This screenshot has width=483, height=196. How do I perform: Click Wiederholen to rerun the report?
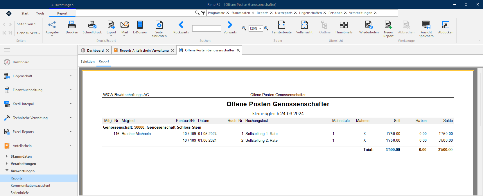369,28
